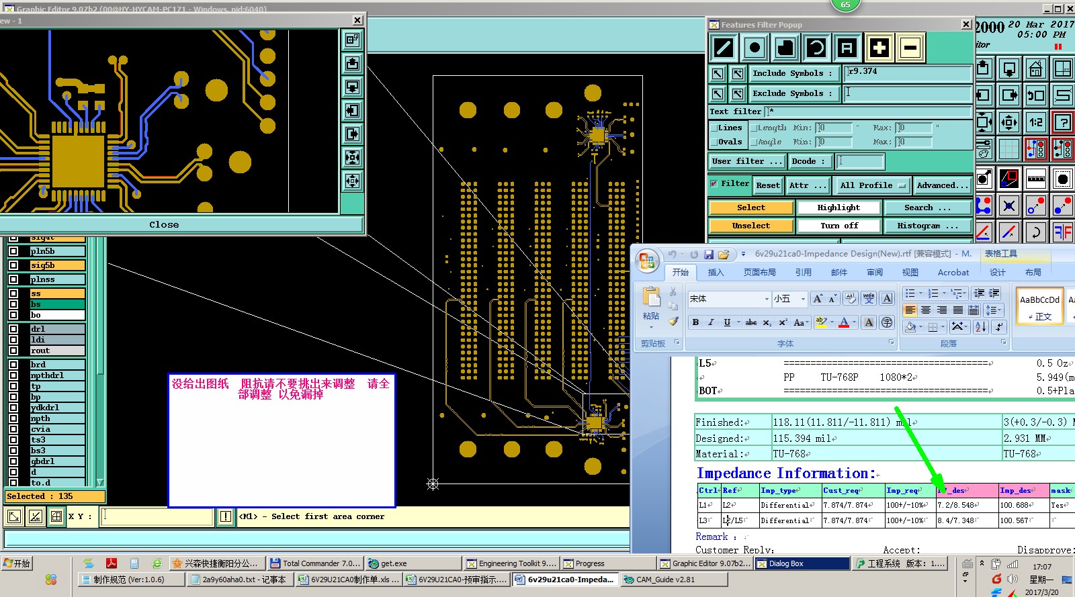Expand the font name dropdown 宋体

[767, 299]
